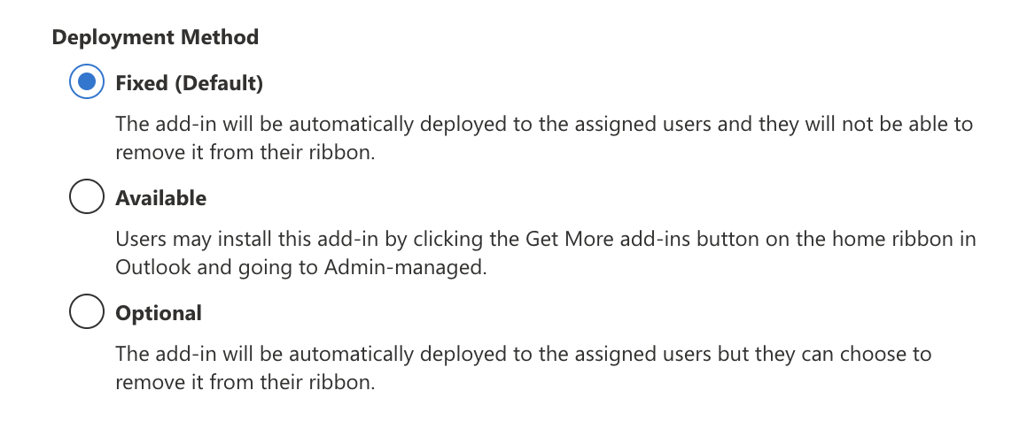The image size is (1035, 421).
Task: Click "they can choose to" in Optional description
Action: [852, 355]
